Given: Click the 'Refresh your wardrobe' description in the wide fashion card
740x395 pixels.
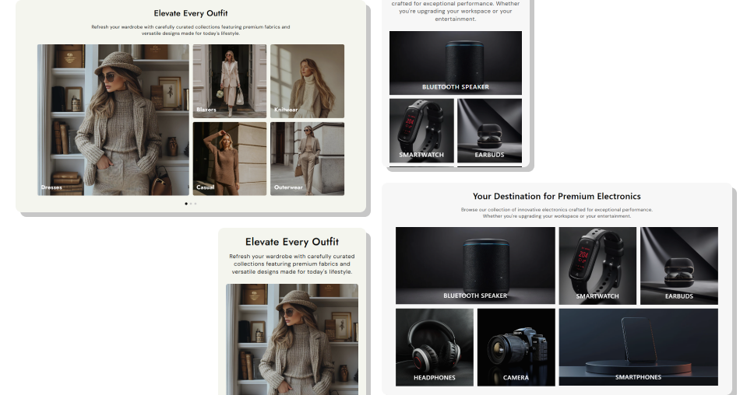Looking at the screenshot, I should coord(191,30).
